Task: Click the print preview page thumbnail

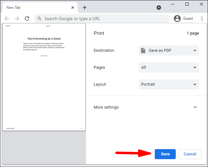Action: point(44,77)
